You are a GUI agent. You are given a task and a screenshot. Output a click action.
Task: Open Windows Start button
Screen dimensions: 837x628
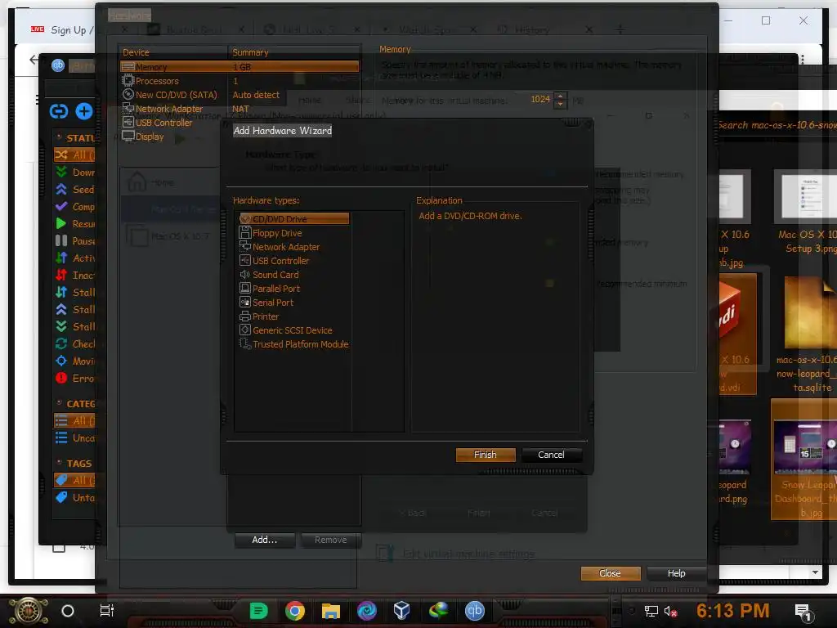[29, 611]
